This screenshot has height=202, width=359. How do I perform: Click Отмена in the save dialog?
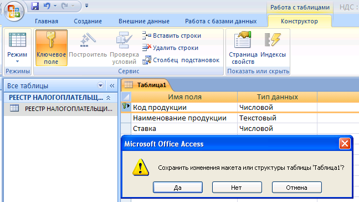296,188
